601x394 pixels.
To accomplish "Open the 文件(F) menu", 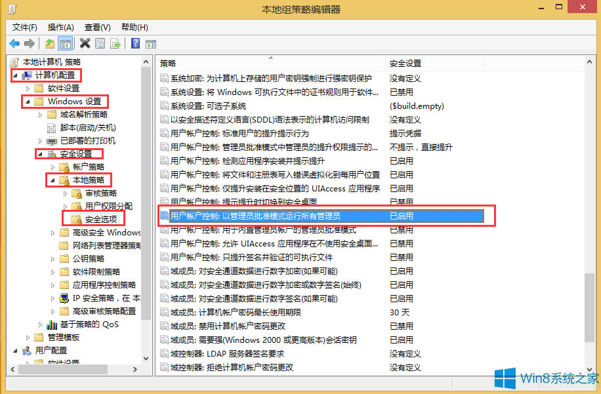I will point(24,27).
